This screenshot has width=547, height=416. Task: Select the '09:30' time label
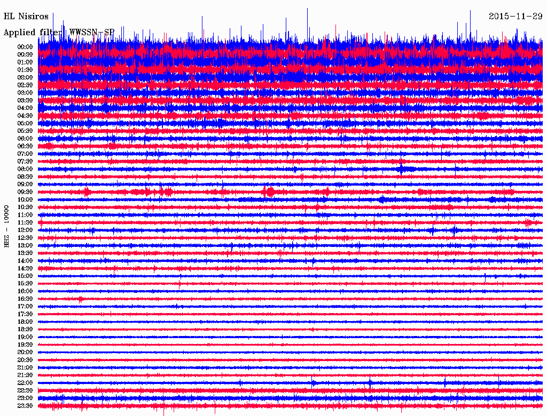(25, 192)
